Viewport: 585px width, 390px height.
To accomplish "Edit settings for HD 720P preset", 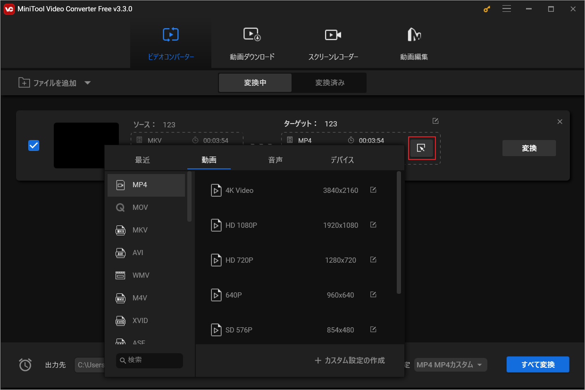I will click(x=373, y=260).
